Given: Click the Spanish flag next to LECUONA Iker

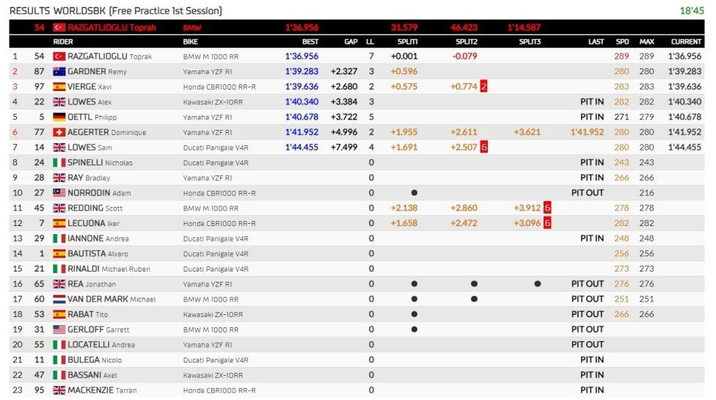Looking at the screenshot, I should (59, 223).
